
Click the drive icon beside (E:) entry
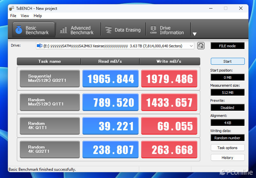click(40, 46)
